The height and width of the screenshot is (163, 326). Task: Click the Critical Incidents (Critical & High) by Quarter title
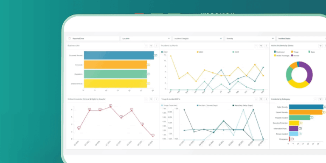coord(87,99)
